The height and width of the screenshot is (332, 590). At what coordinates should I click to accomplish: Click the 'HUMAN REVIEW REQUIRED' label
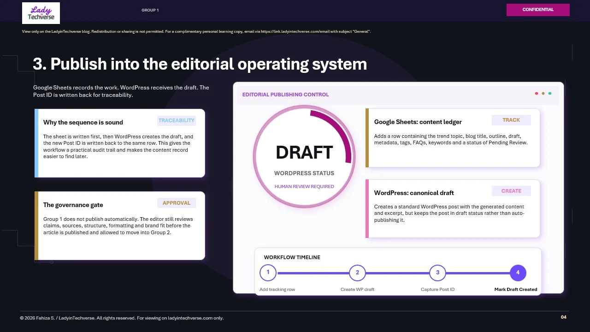pos(304,187)
